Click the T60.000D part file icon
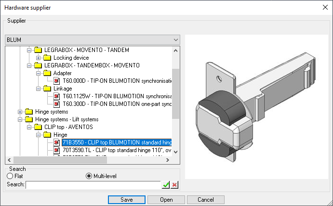Screen dimensions: 333x206 tap(57, 81)
